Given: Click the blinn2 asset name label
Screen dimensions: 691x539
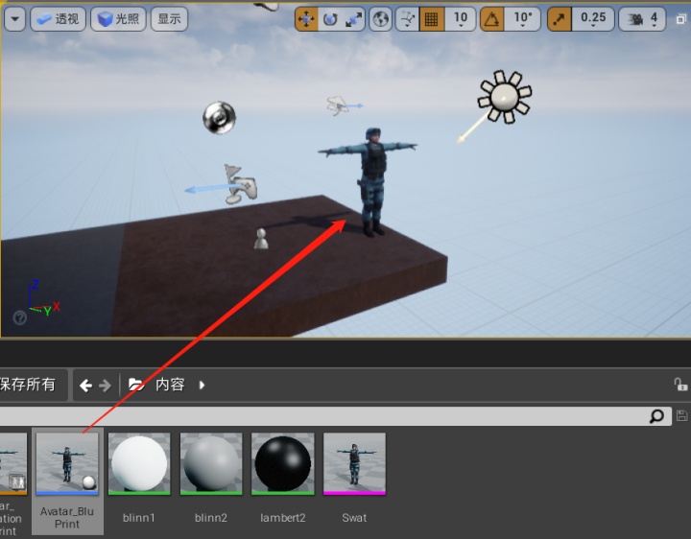Looking at the screenshot, I should click(211, 518).
